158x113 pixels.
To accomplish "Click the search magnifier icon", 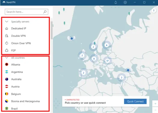I will (x=45, y=12).
